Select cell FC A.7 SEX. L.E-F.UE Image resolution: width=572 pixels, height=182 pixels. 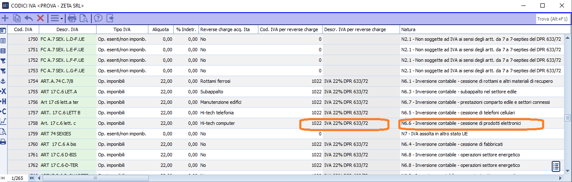click(68, 50)
